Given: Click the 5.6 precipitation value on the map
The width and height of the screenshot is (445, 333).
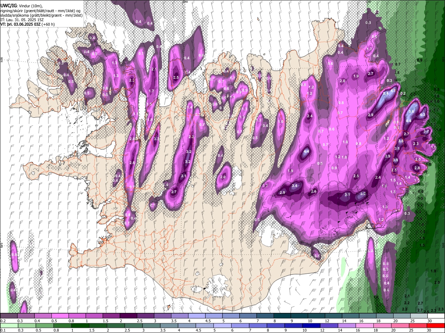Looking at the screenshot, I should (x=412, y=111).
